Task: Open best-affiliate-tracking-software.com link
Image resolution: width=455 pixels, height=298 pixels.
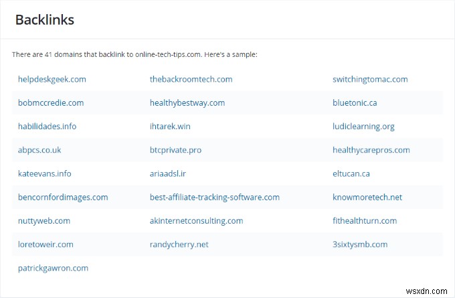Action: tap(215, 197)
